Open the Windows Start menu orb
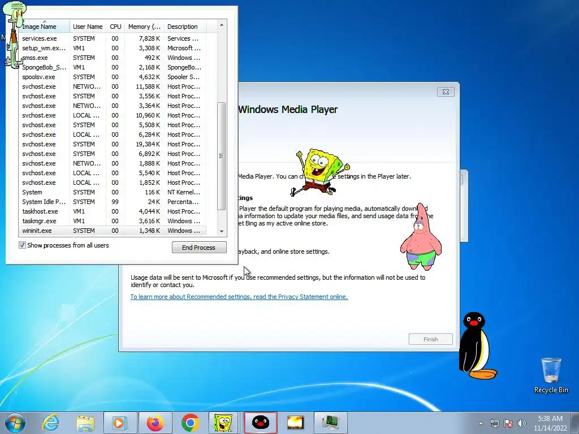 tap(15, 423)
